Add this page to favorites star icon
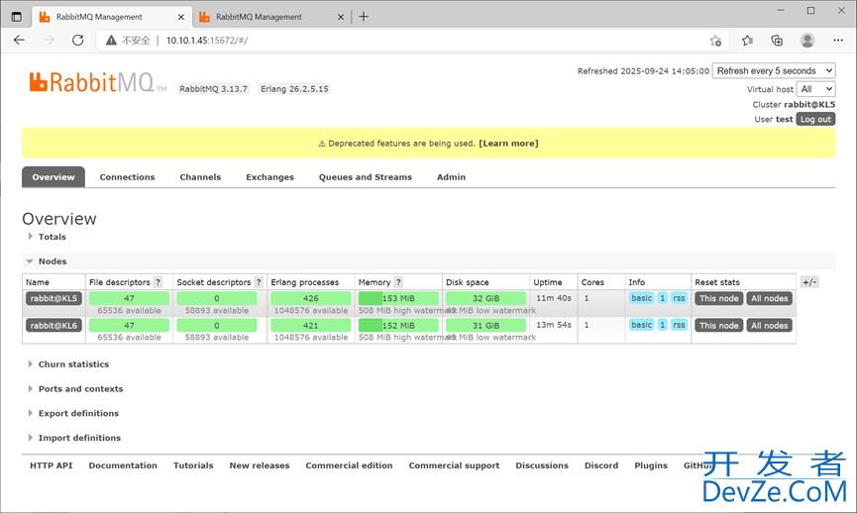This screenshot has height=513, width=857. 715,41
